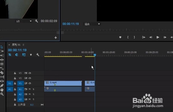Click master track go-to-end meter icon
This screenshot has width=173, height=112.
coord(42,105)
